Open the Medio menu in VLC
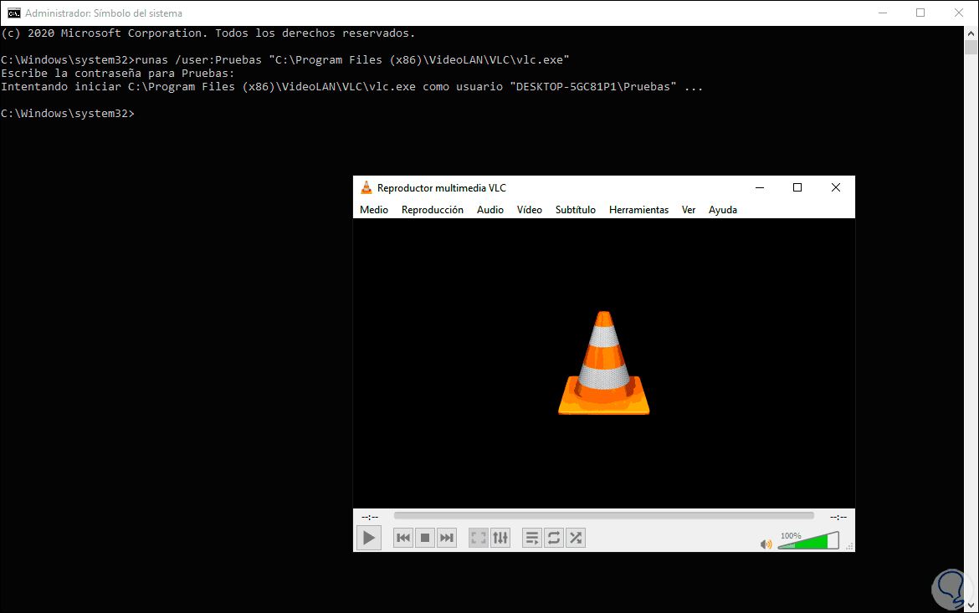 click(x=374, y=210)
